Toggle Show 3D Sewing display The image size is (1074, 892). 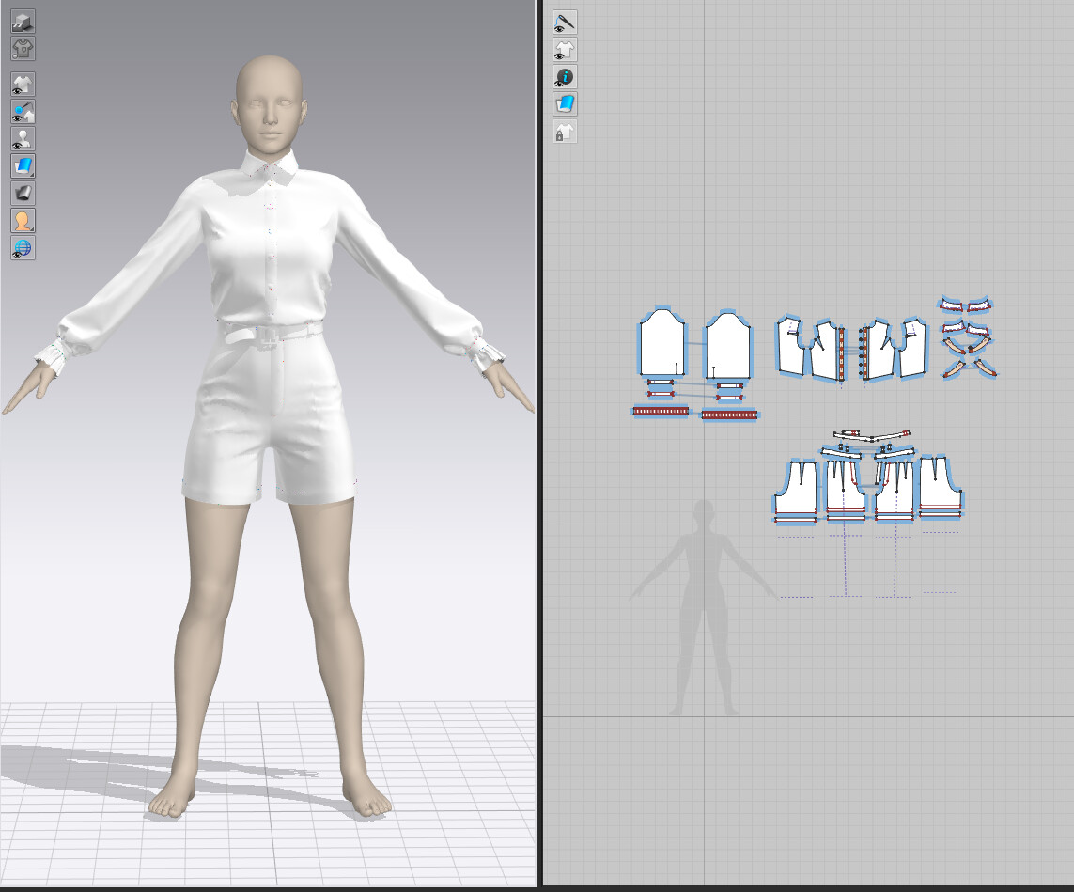(23, 112)
